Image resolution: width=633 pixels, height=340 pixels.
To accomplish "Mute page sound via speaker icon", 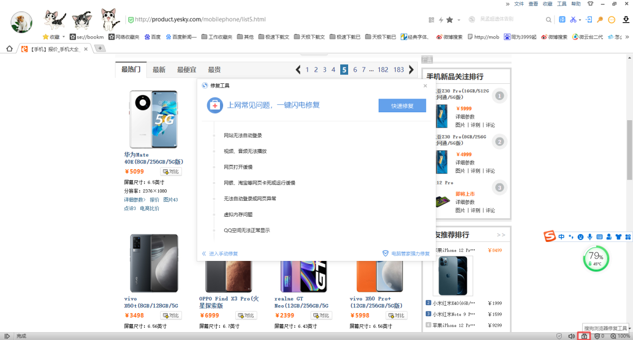I will coord(571,336).
